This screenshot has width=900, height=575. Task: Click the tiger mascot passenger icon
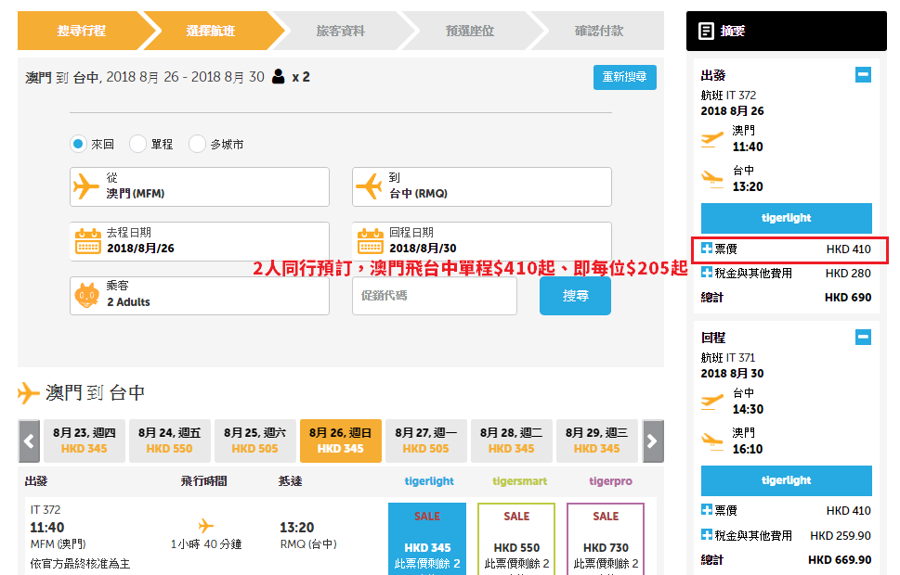click(x=87, y=295)
